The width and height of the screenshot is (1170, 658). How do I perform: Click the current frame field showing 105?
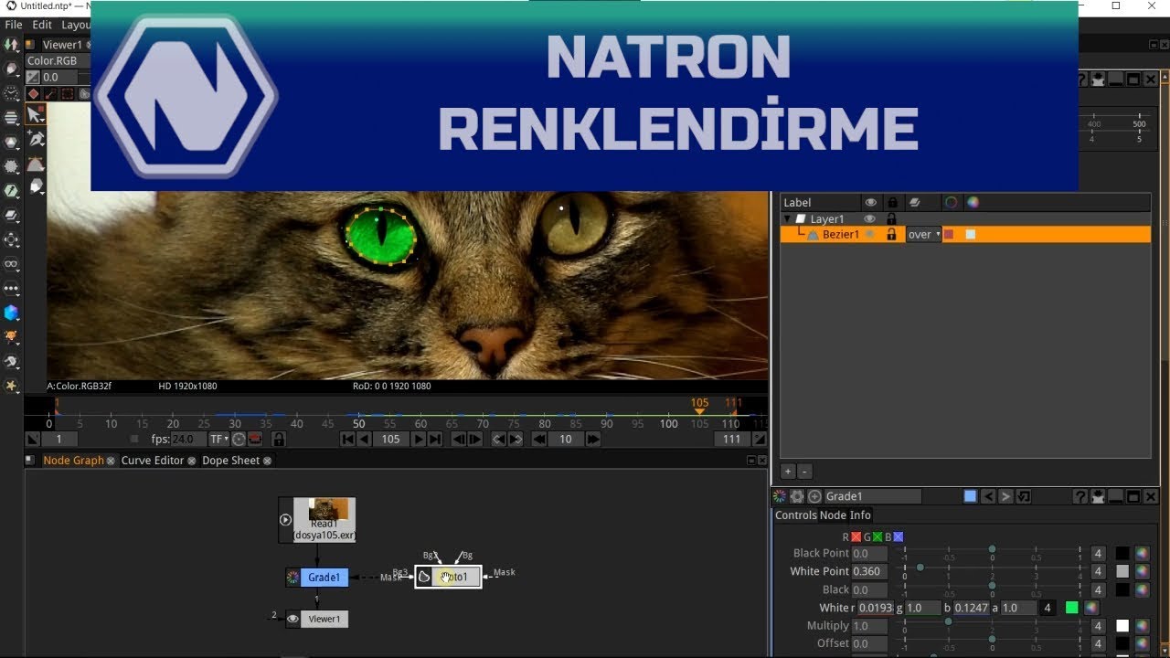tap(391, 440)
